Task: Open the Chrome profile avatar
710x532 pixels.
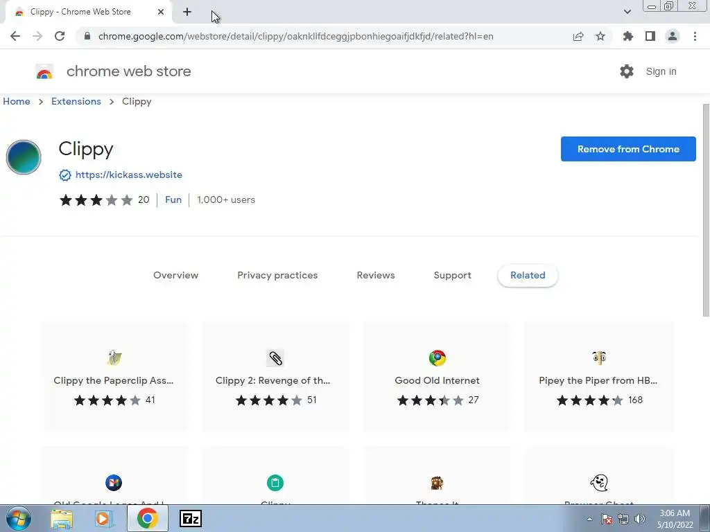Action: (673, 36)
